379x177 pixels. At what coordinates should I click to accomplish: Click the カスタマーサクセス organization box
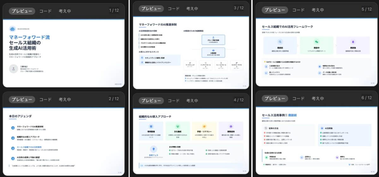coord(237,65)
